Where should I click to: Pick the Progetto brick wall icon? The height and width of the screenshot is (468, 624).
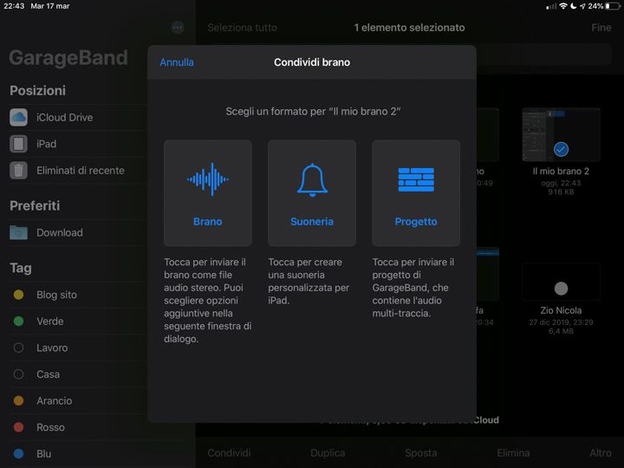[x=416, y=179]
